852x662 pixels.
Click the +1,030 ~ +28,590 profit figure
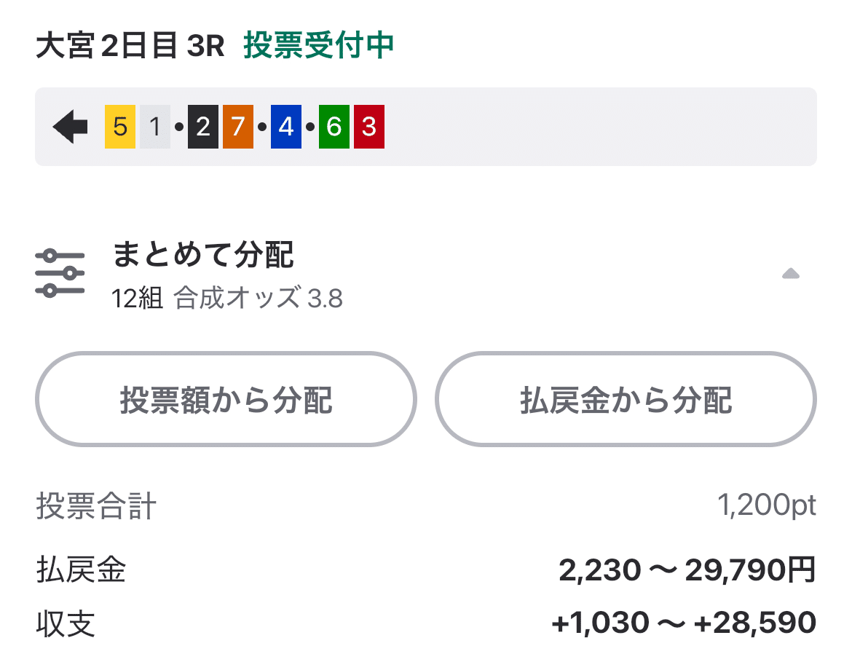[684, 621]
